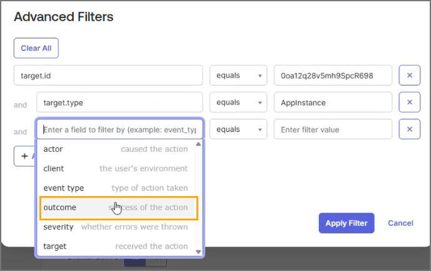Focus the target.id field input
The height and width of the screenshot is (271, 431).
(108, 75)
